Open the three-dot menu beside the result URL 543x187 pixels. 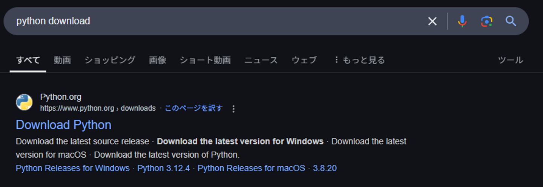tap(233, 109)
